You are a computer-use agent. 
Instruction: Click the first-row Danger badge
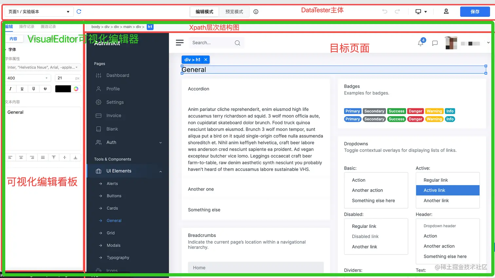pyautogui.click(x=415, y=111)
